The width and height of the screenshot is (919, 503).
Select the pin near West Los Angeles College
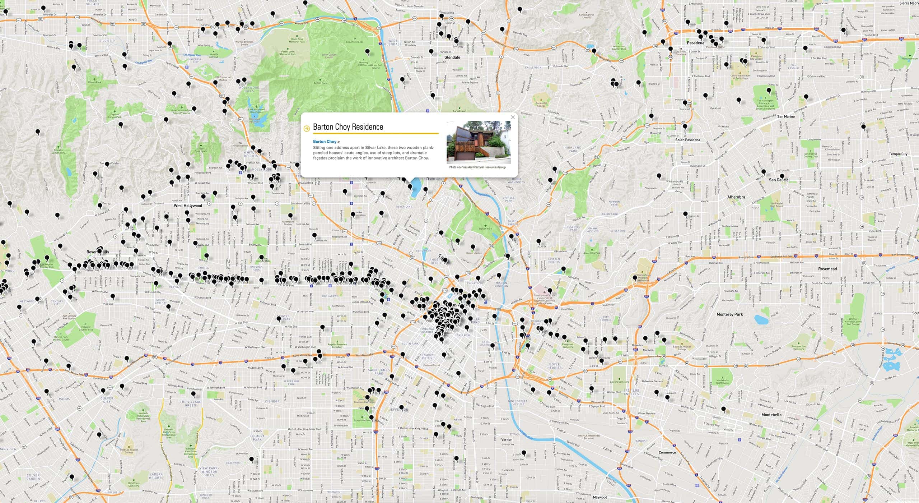click(x=99, y=435)
